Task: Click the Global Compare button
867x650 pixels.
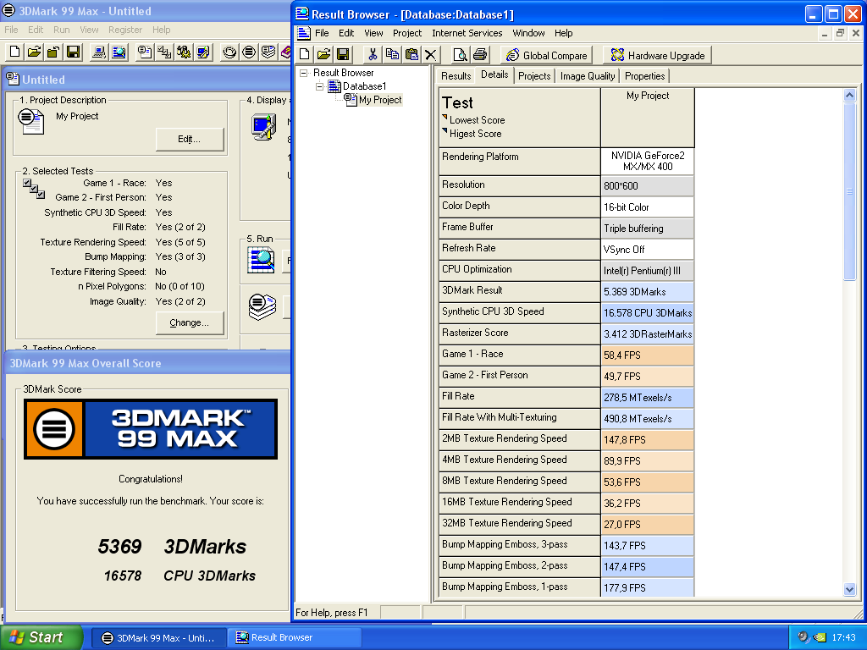Action: pyautogui.click(x=547, y=55)
